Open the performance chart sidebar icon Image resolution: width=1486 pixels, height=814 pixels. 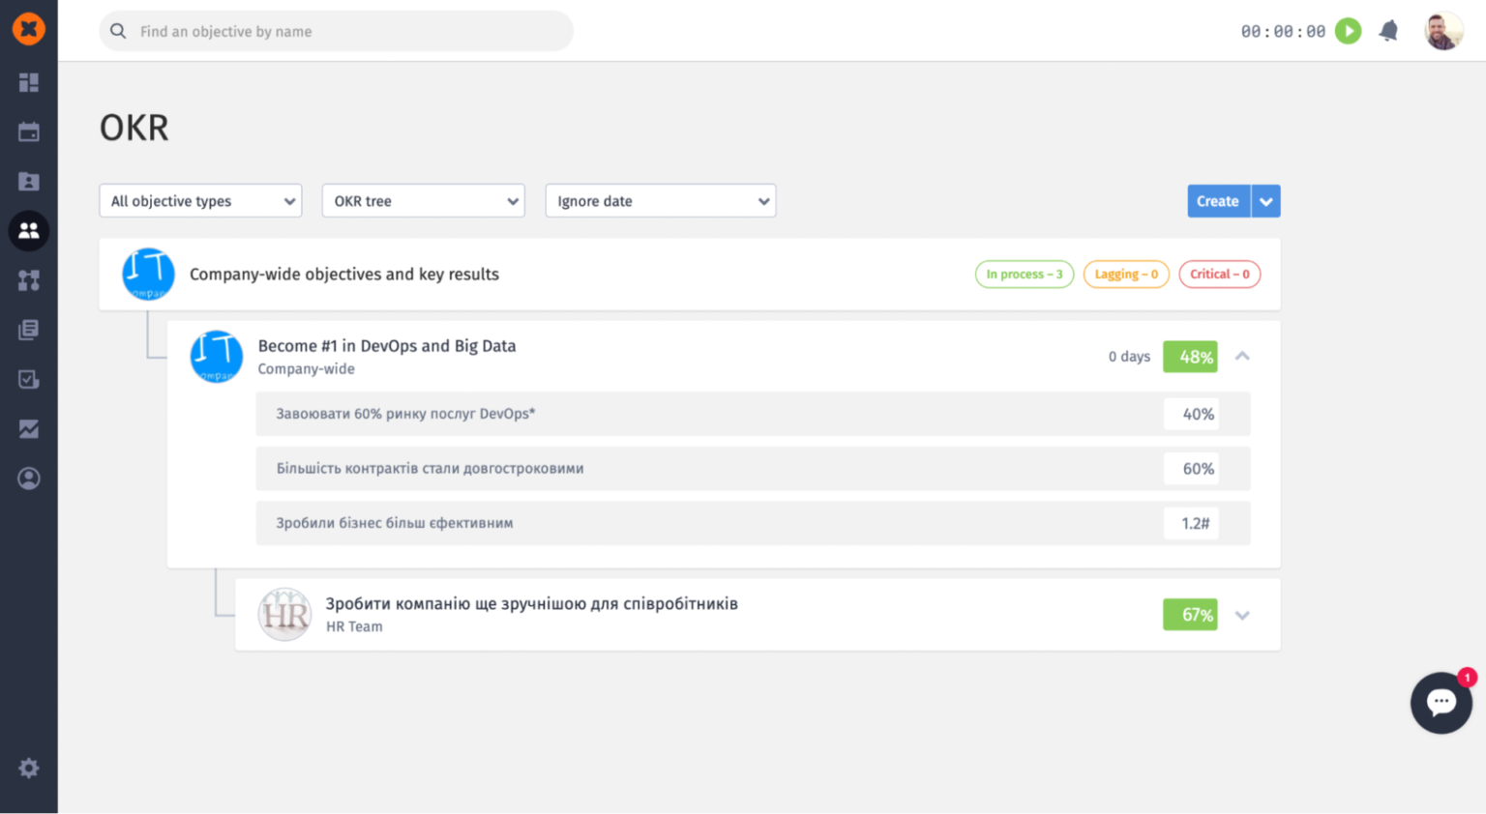[x=28, y=428]
